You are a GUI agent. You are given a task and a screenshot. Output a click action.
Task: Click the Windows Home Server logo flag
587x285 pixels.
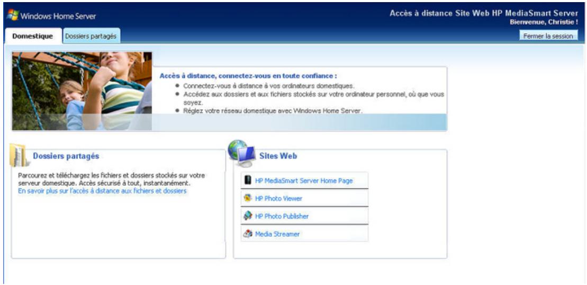(13, 15)
